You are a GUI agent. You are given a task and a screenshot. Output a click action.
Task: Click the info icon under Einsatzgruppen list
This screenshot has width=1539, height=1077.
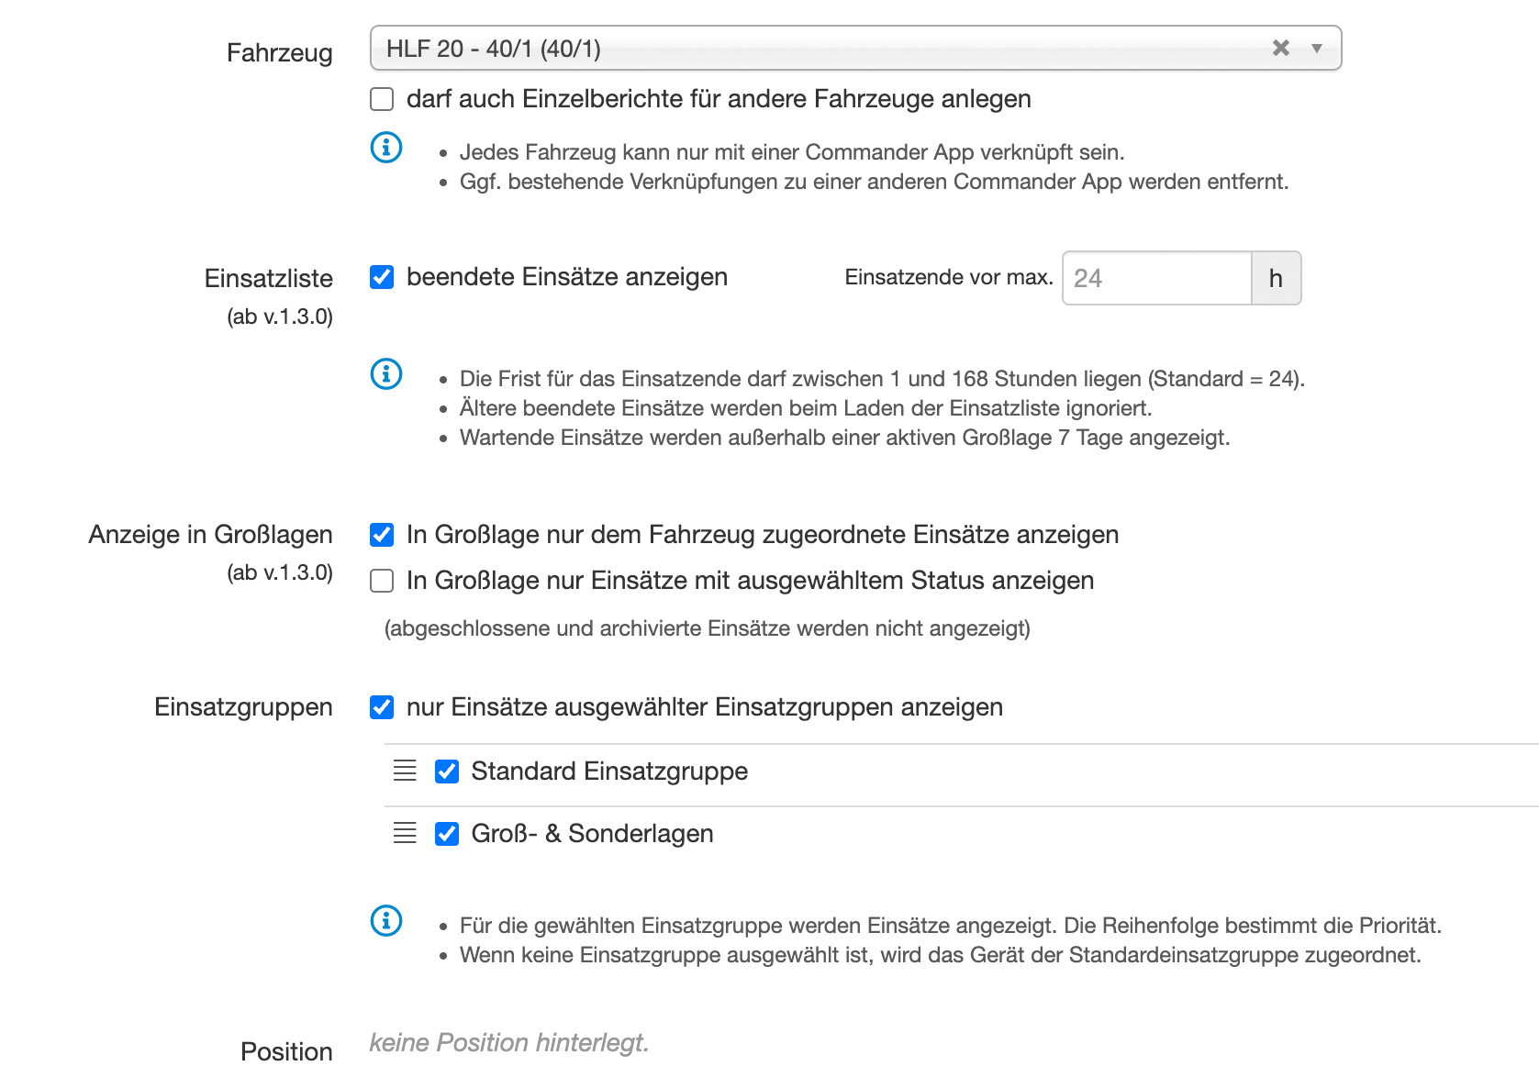(x=386, y=920)
